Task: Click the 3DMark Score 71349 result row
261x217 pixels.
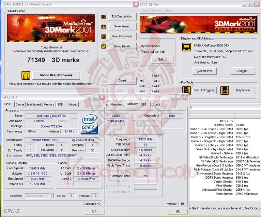Action: (x=225, y=125)
